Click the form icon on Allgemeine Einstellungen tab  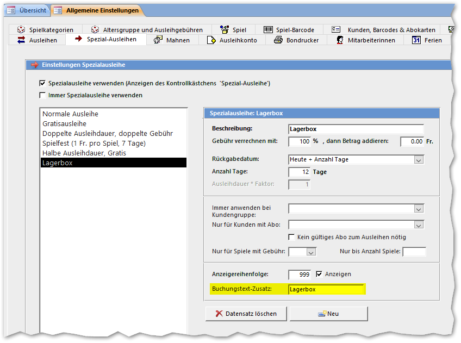tap(58, 10)
